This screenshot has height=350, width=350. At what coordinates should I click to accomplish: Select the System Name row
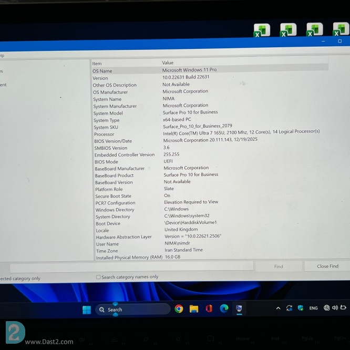point(210,99)
